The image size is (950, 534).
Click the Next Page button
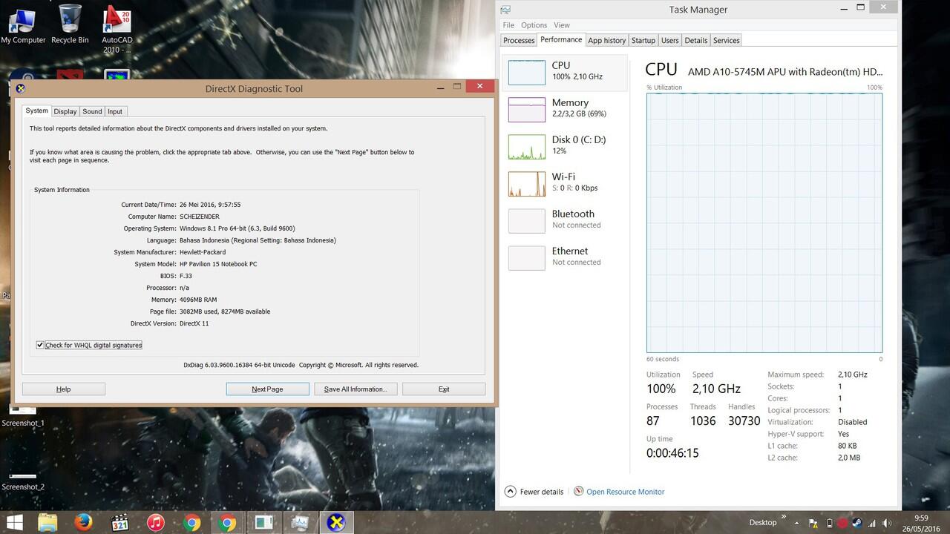(x=267, y=389)
